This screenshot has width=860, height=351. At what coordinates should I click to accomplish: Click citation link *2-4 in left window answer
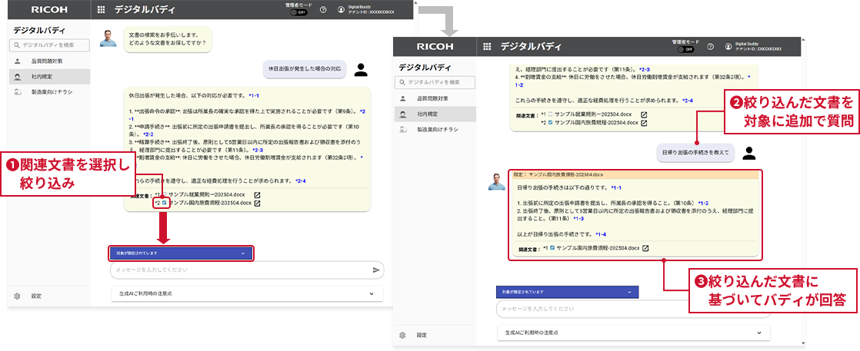coord(300,180)
